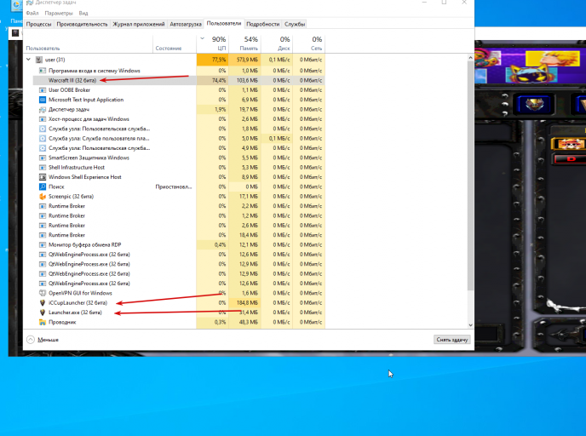The width and height of the screenshot is (586, 436).
Task: Click the SmartScreen Защитника Windows icon
Action: pos(43,158)
